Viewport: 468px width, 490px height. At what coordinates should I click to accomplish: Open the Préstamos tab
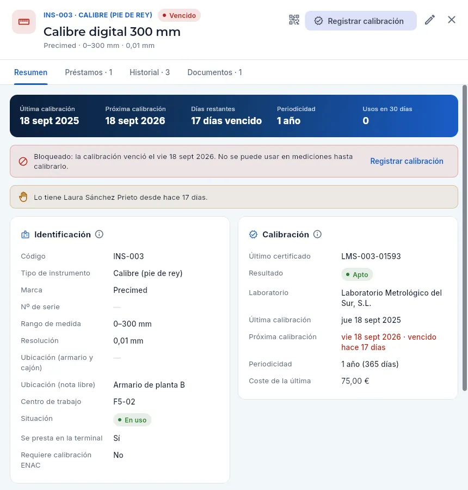pos(88,72)
